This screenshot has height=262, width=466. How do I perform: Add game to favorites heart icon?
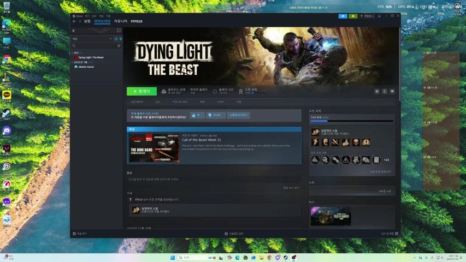tap(392, 91)
